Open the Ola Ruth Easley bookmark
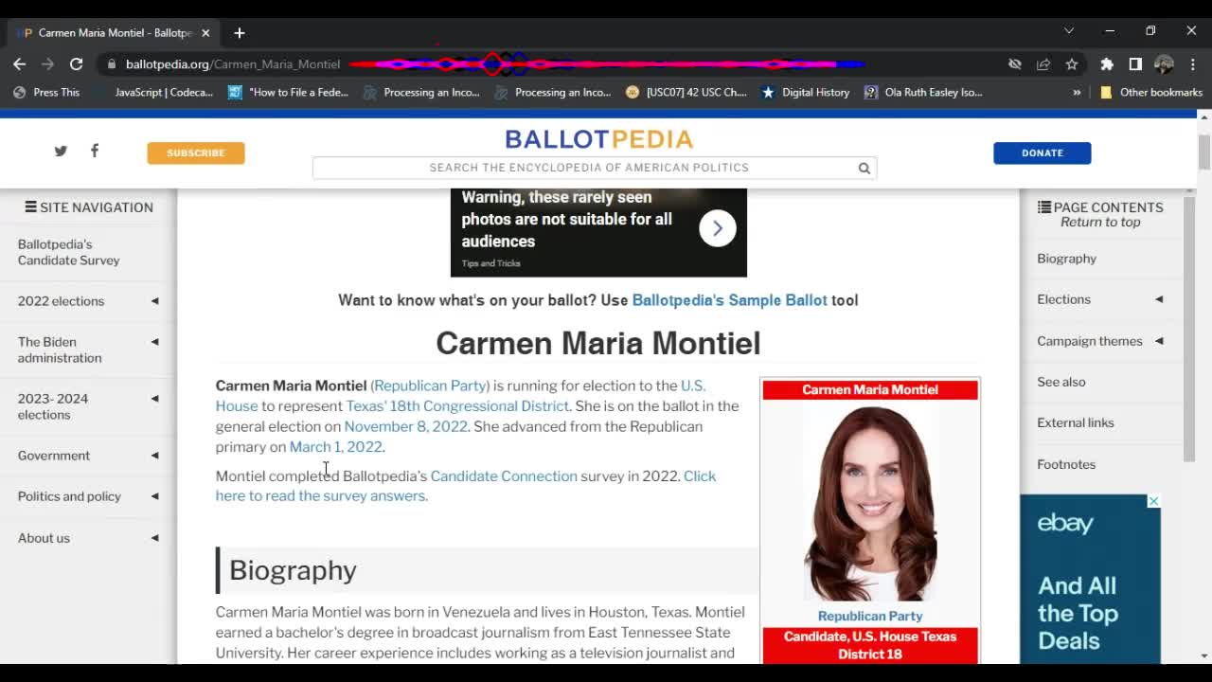Image resolution: width=1212 pixels, height=682 pixels. point(923,92)
